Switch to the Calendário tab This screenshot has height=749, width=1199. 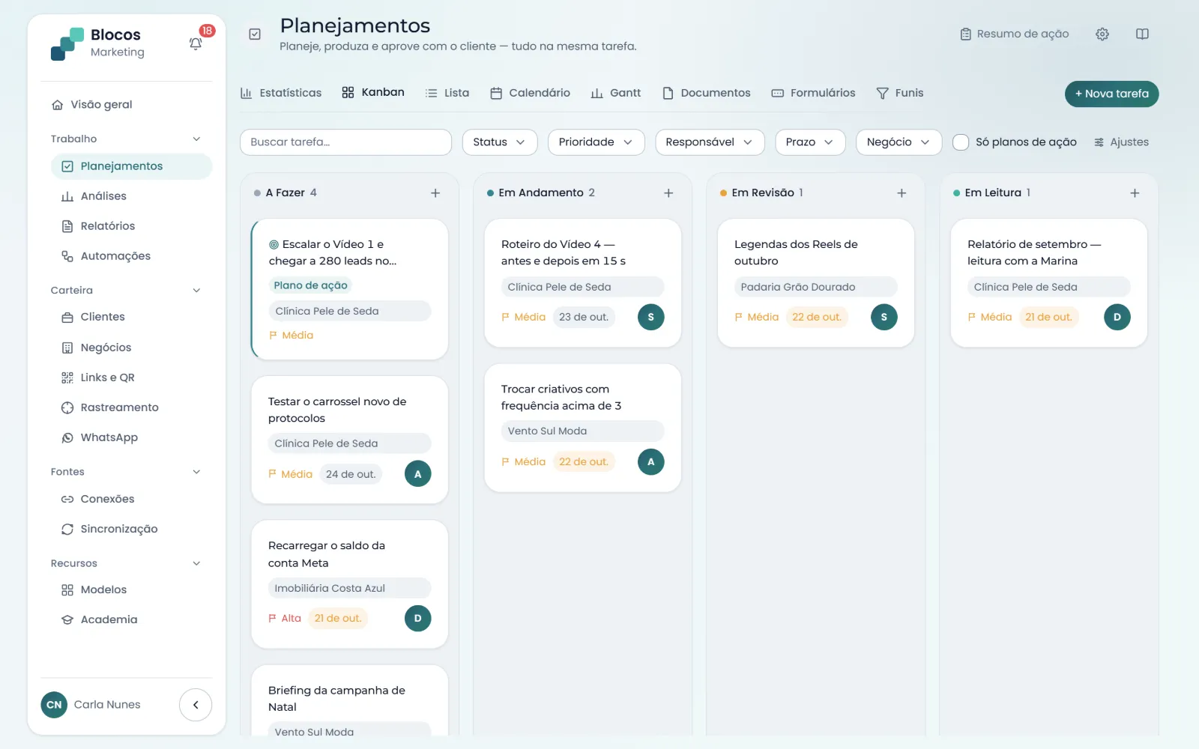point(530,93)
